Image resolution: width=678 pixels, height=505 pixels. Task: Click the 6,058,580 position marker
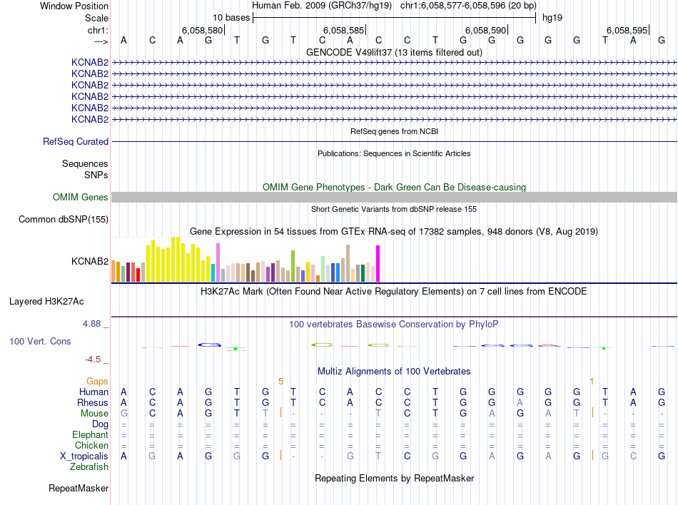(x=202, y=30)
